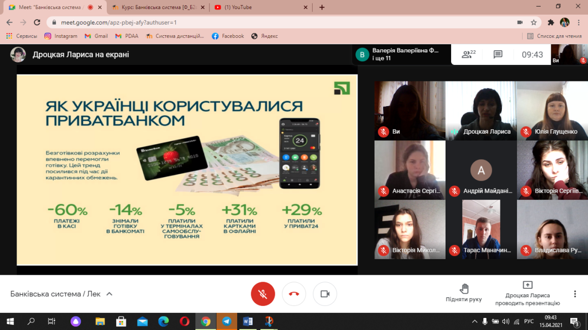Click Дроцкая Лариса проводить презентацію indicator
This screenshot has width=588, height=330.
pos(527,293)
